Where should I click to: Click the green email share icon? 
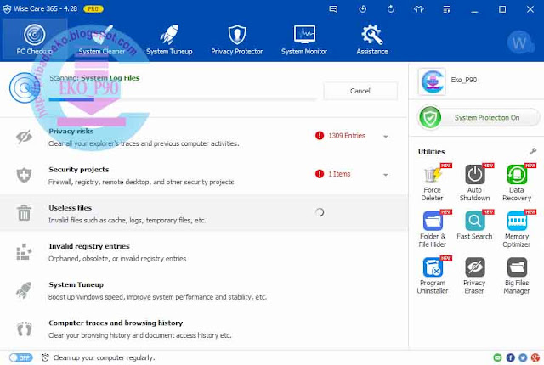pyautogui.click(x=497, y=357)
